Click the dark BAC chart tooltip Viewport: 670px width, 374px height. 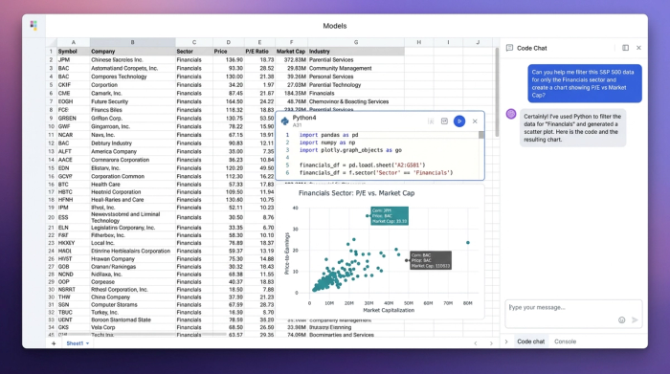431,260
